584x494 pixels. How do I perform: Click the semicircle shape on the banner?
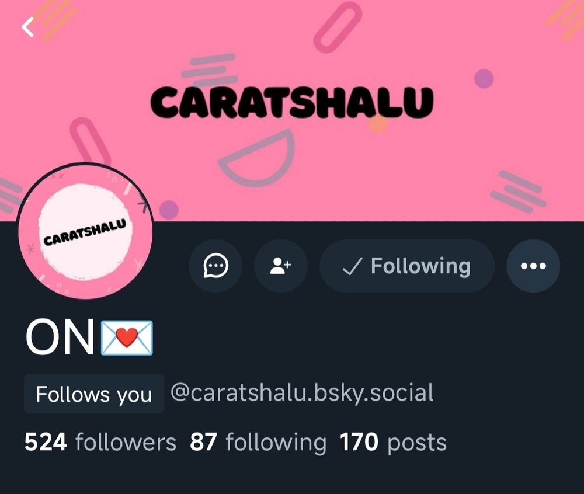(x=257, y=158)
